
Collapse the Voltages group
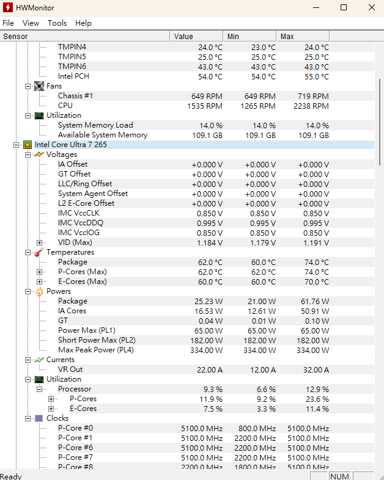pyautogui.click(x=28, y=155)
